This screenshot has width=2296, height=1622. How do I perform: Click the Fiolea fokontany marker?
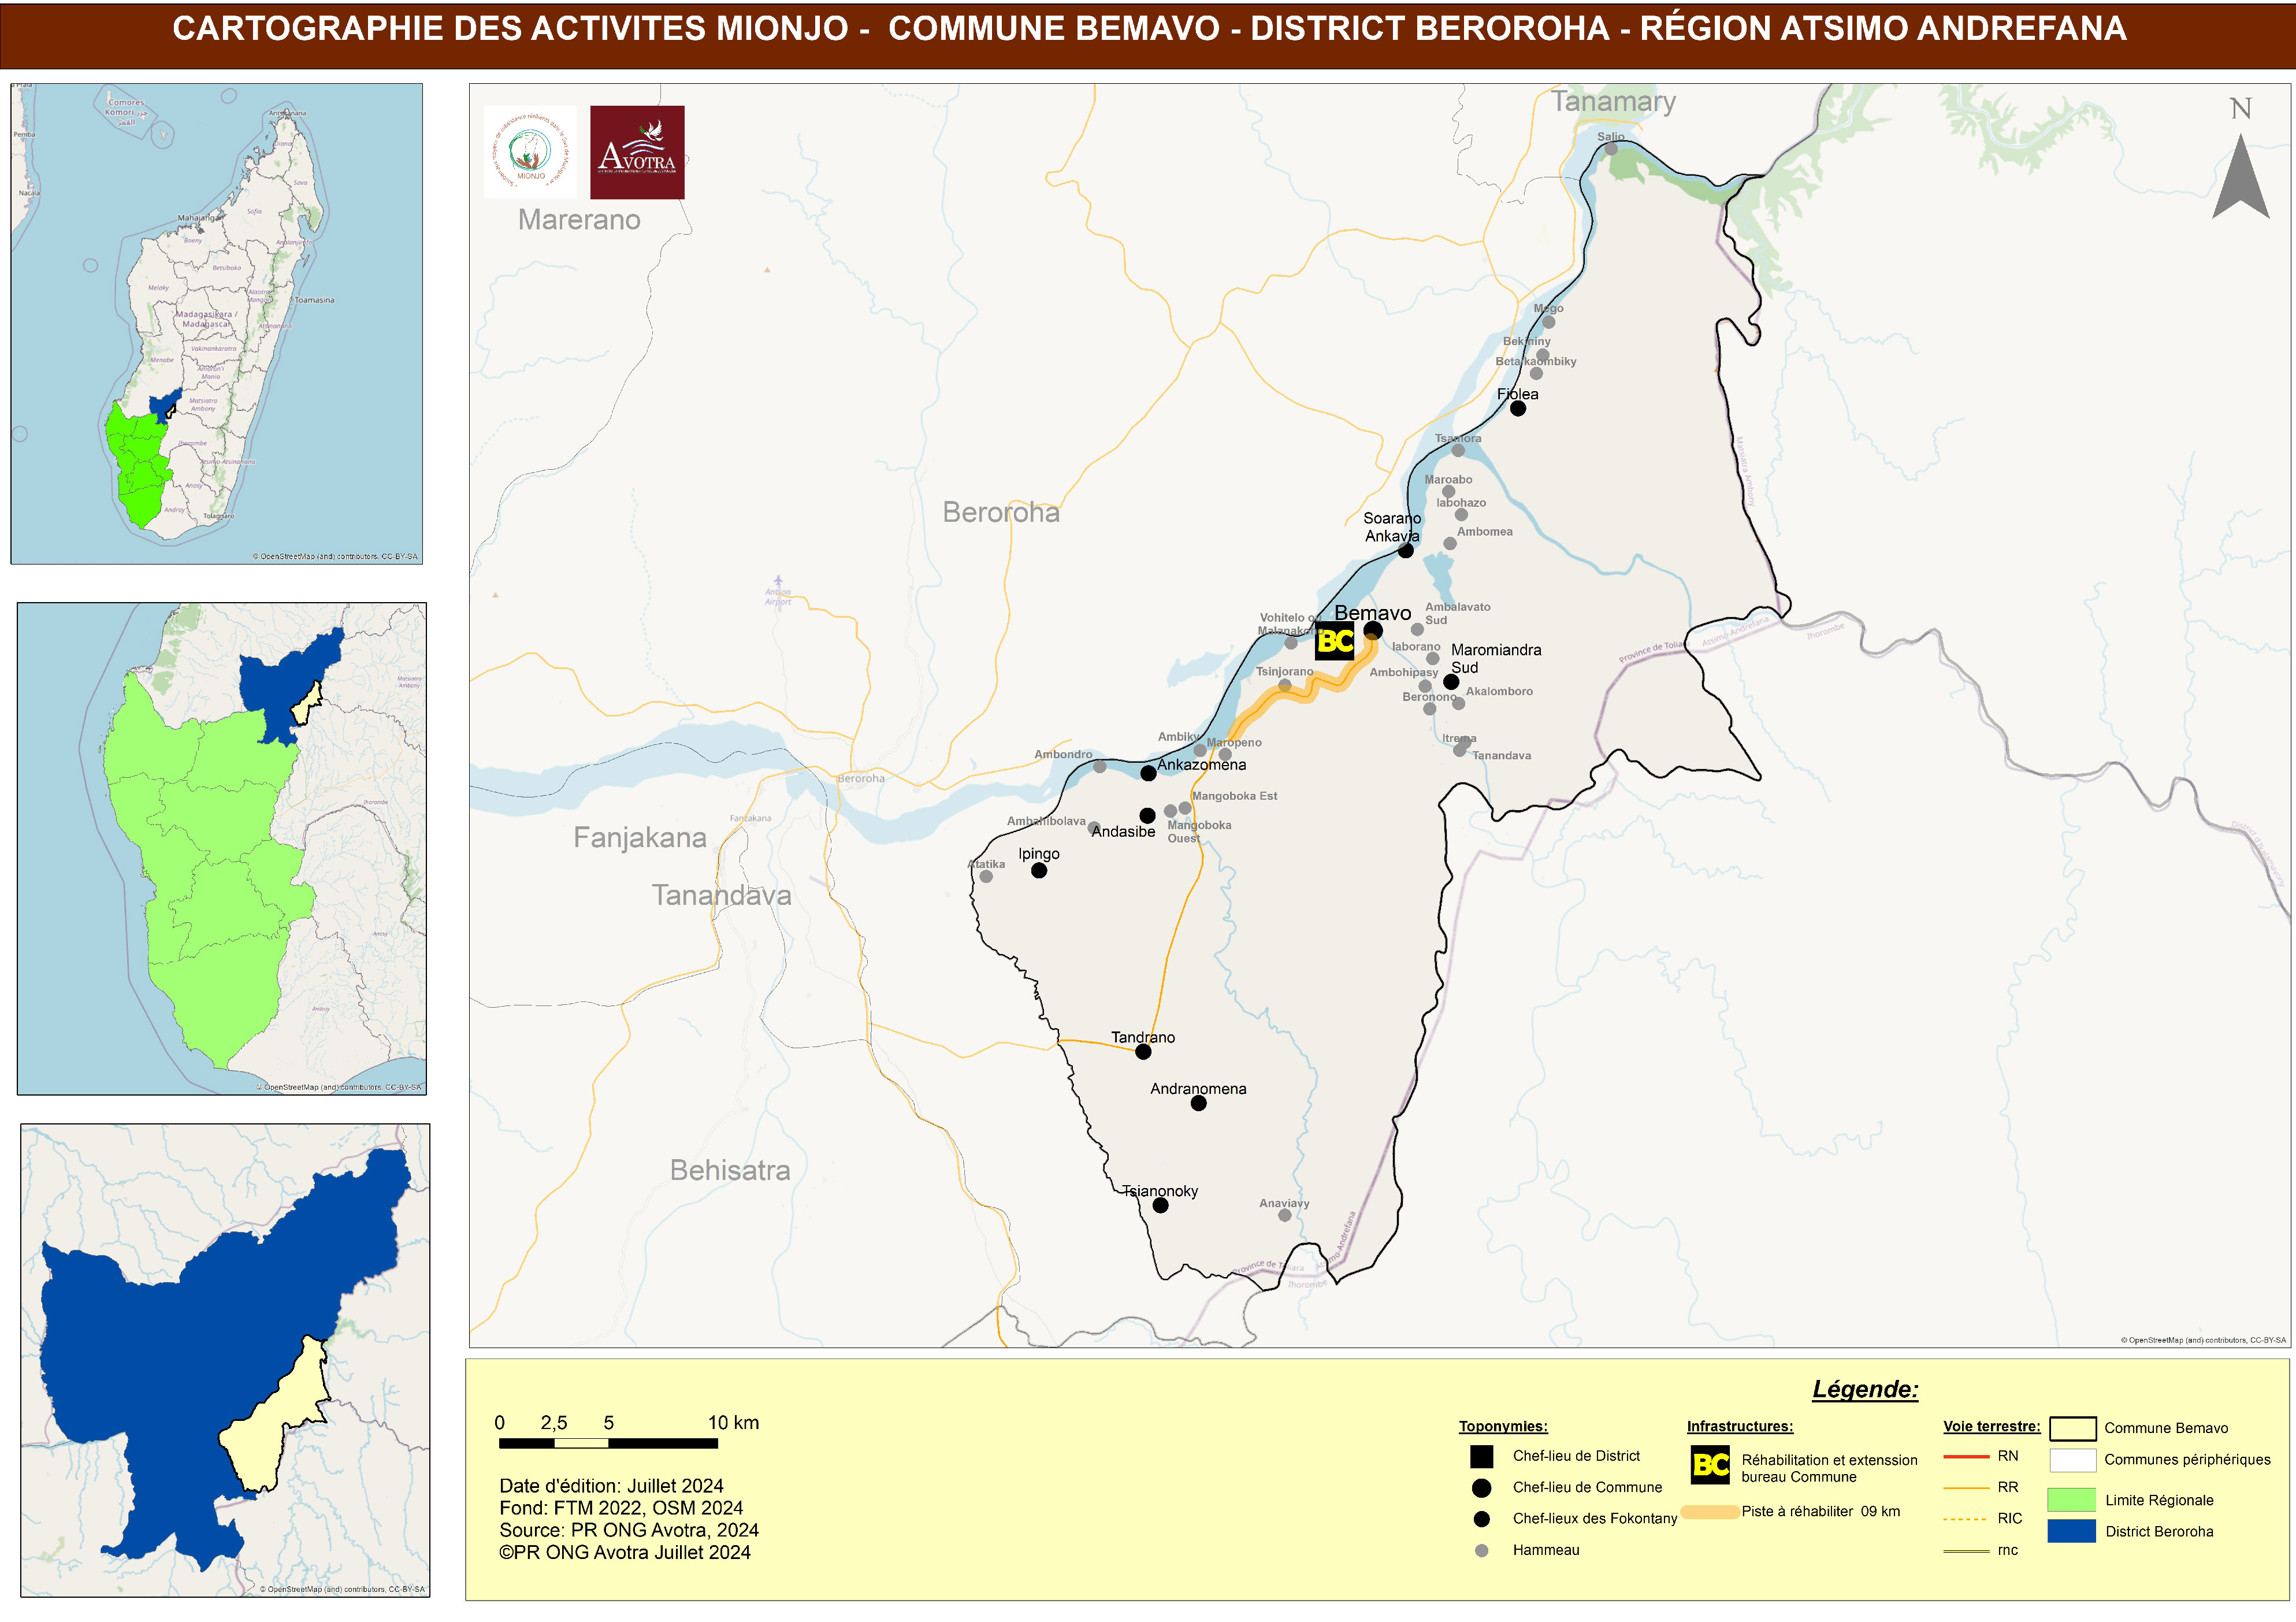tap(1518, 408)
